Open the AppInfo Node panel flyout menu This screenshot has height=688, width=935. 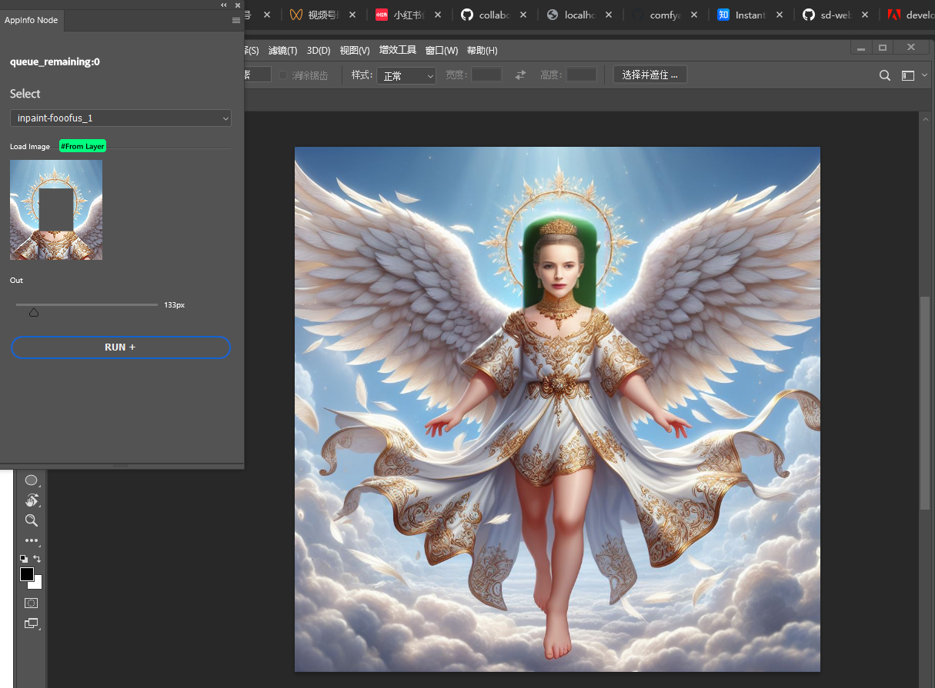[x=236, y=21]
